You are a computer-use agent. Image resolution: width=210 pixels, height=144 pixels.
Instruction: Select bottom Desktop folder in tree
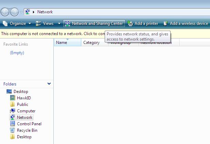pyautogui.click(x=24, y=137)
